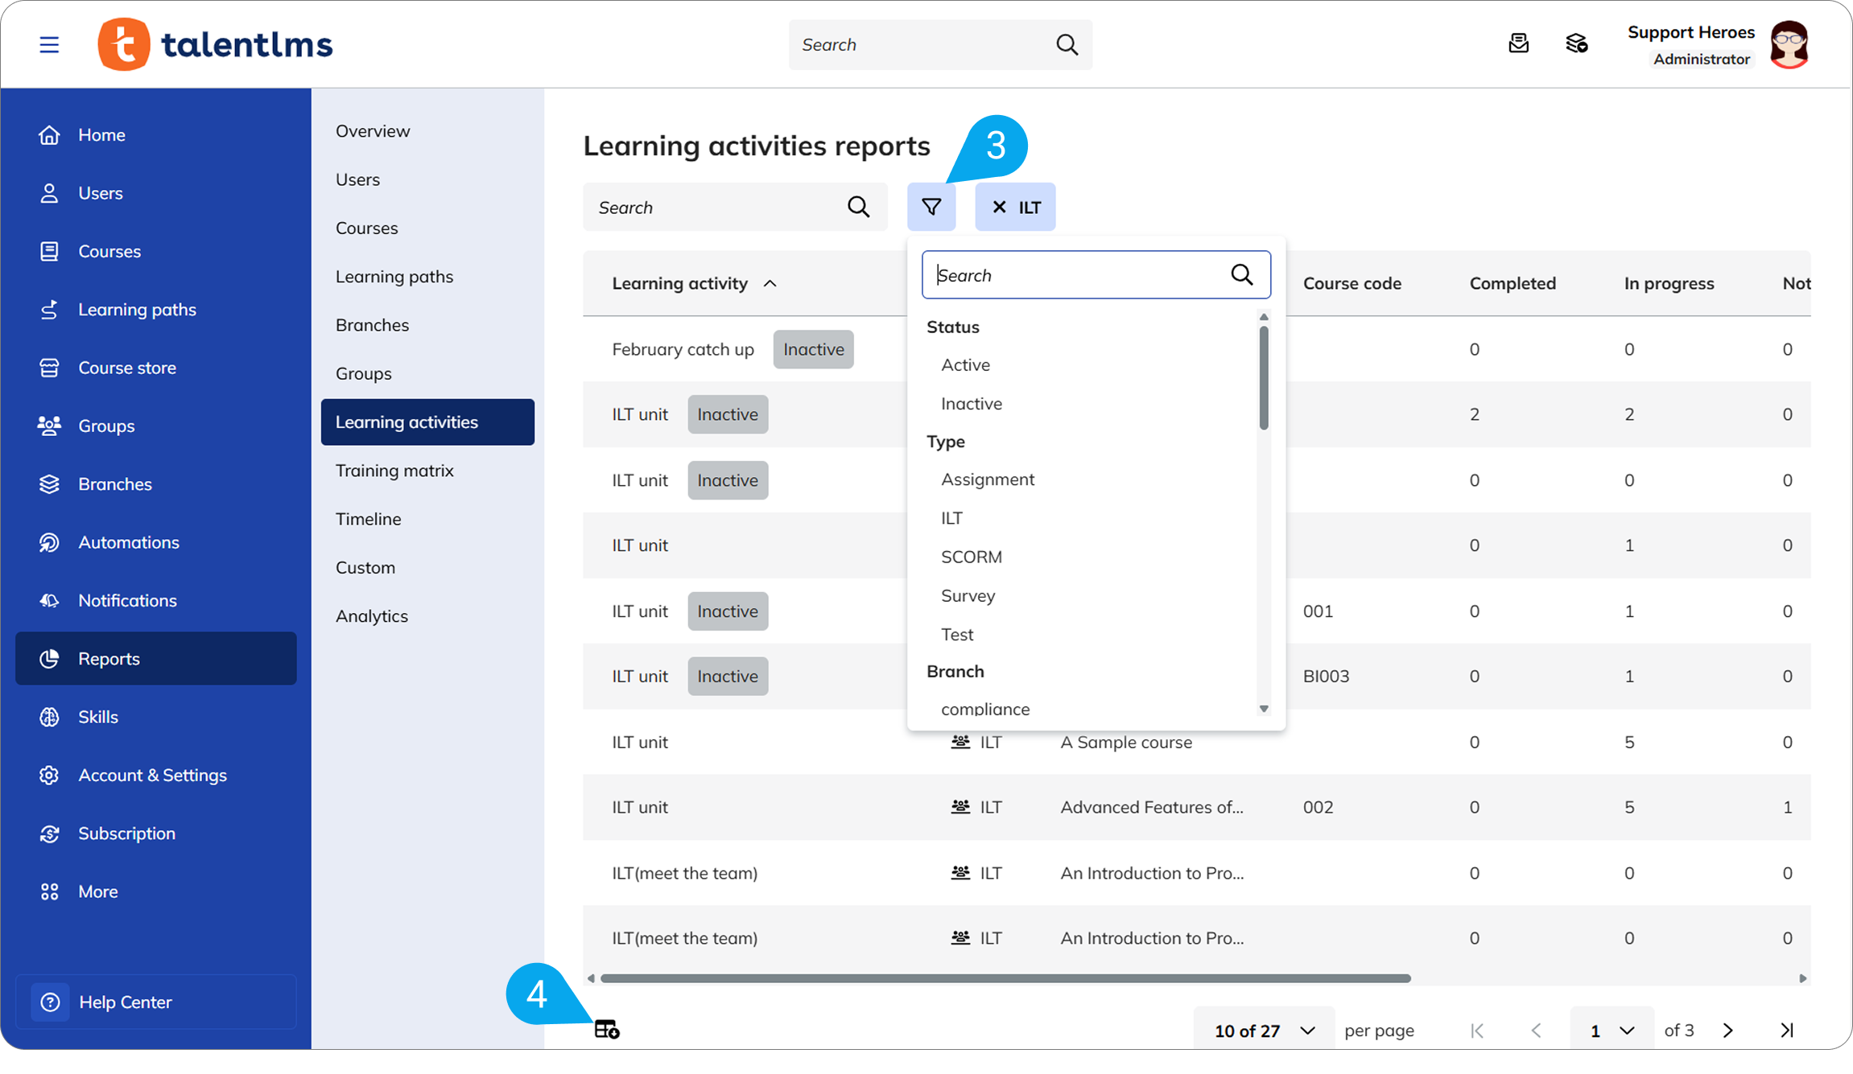The image size is (1853, 1074).
Task: Go to the next page arrow
Action: 1727,1030
